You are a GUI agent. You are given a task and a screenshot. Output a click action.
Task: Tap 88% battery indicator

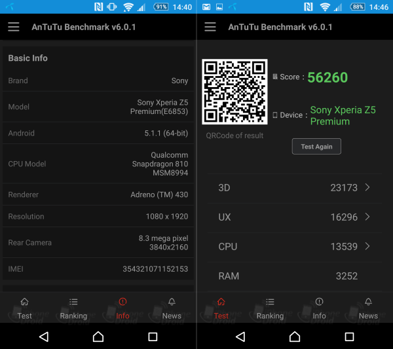click(x=358, y=7)
